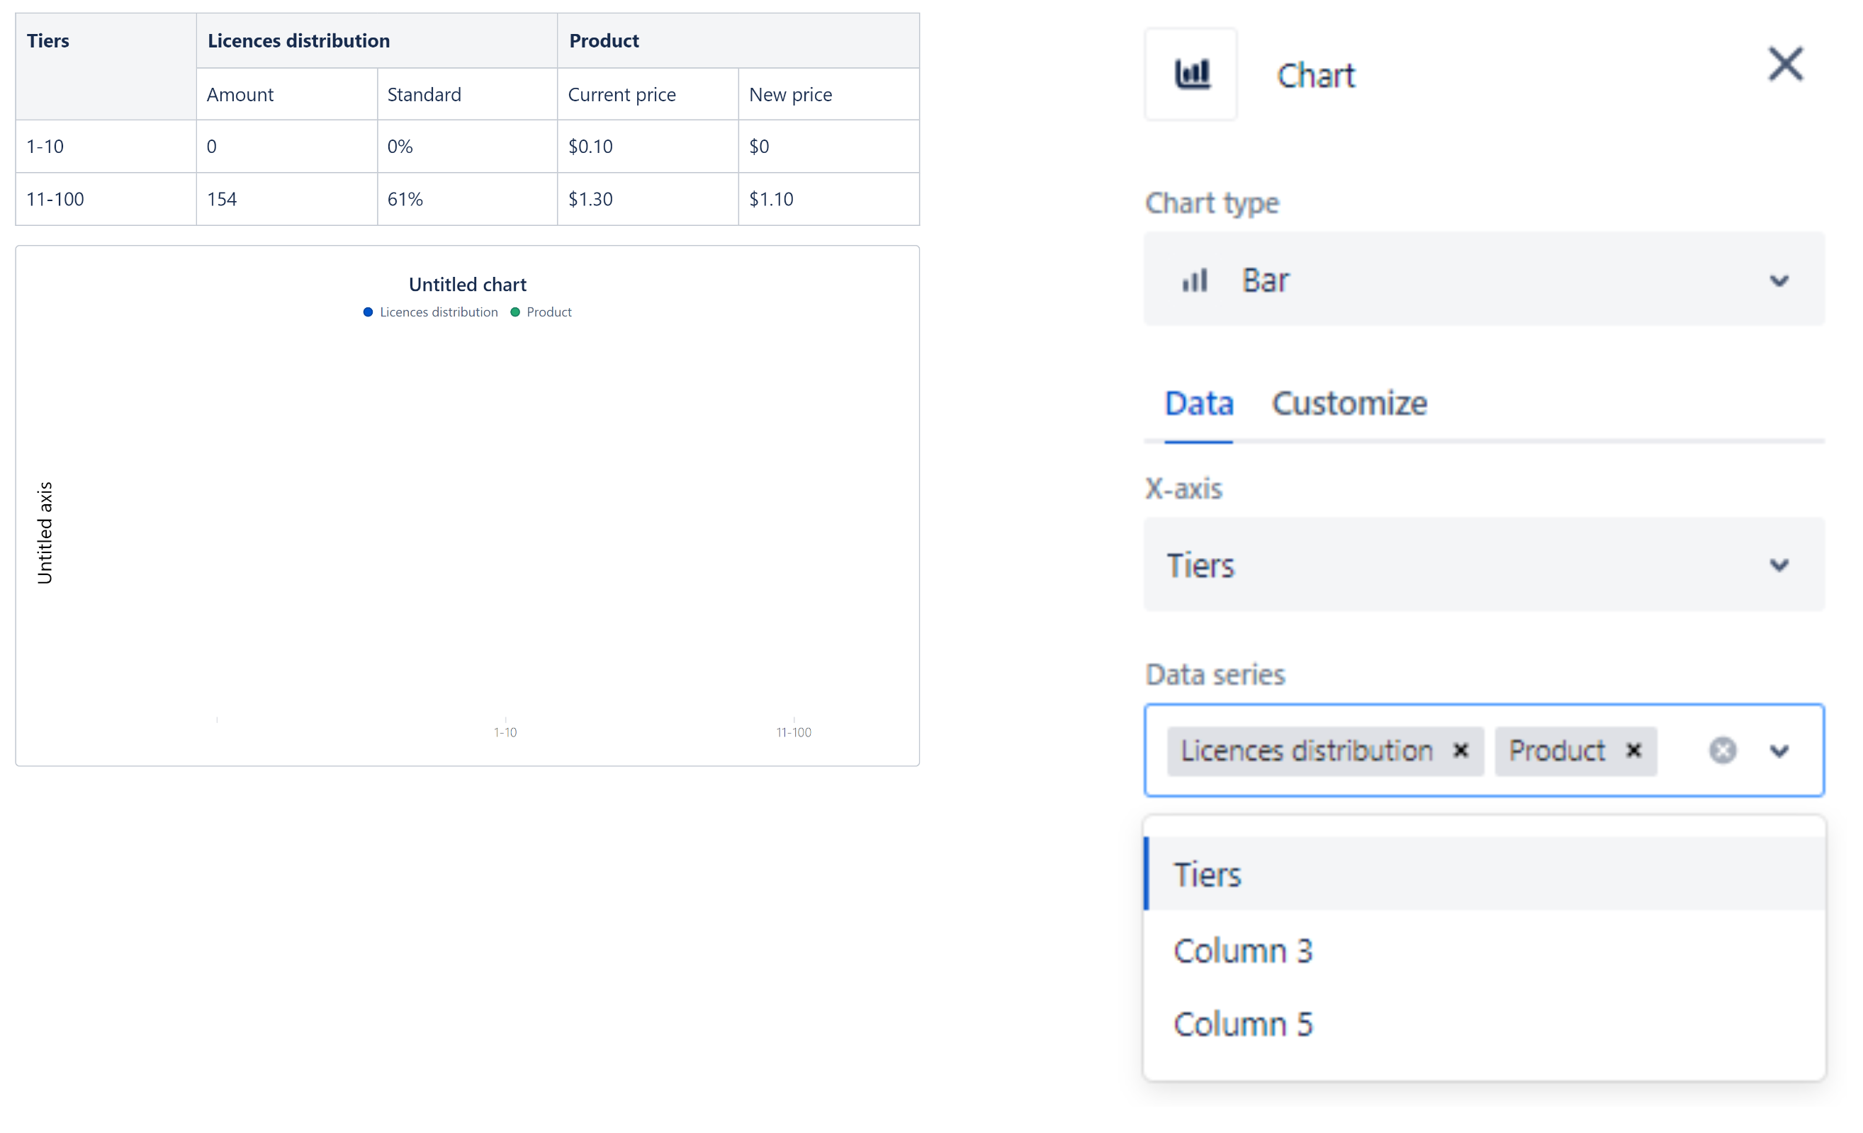Screen dimensions: 1863x1133
Task: Click the chevron on X-axis field
Action: pyautogui.click(x=1779, y=564)
